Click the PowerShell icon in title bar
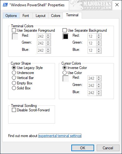Screen dimensions: 122x154 point(5,5)
